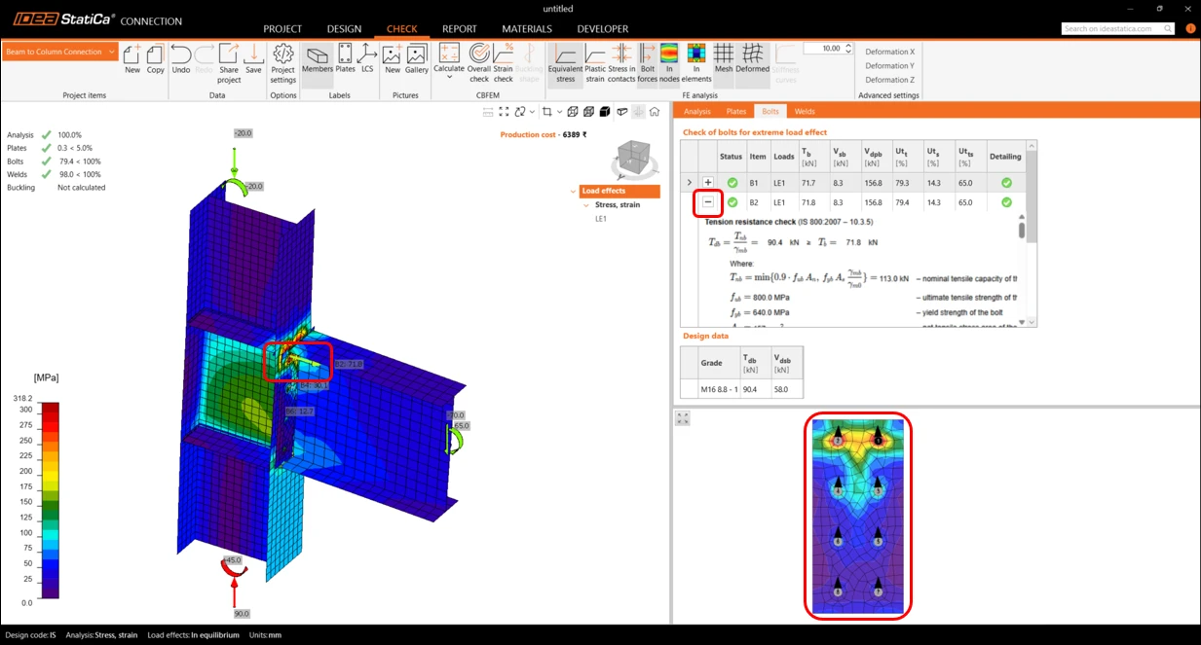The width and height of the screenshot is (1201, 645).
Task: Open the view rotation dropdown arrow
Action: (534, 112)
